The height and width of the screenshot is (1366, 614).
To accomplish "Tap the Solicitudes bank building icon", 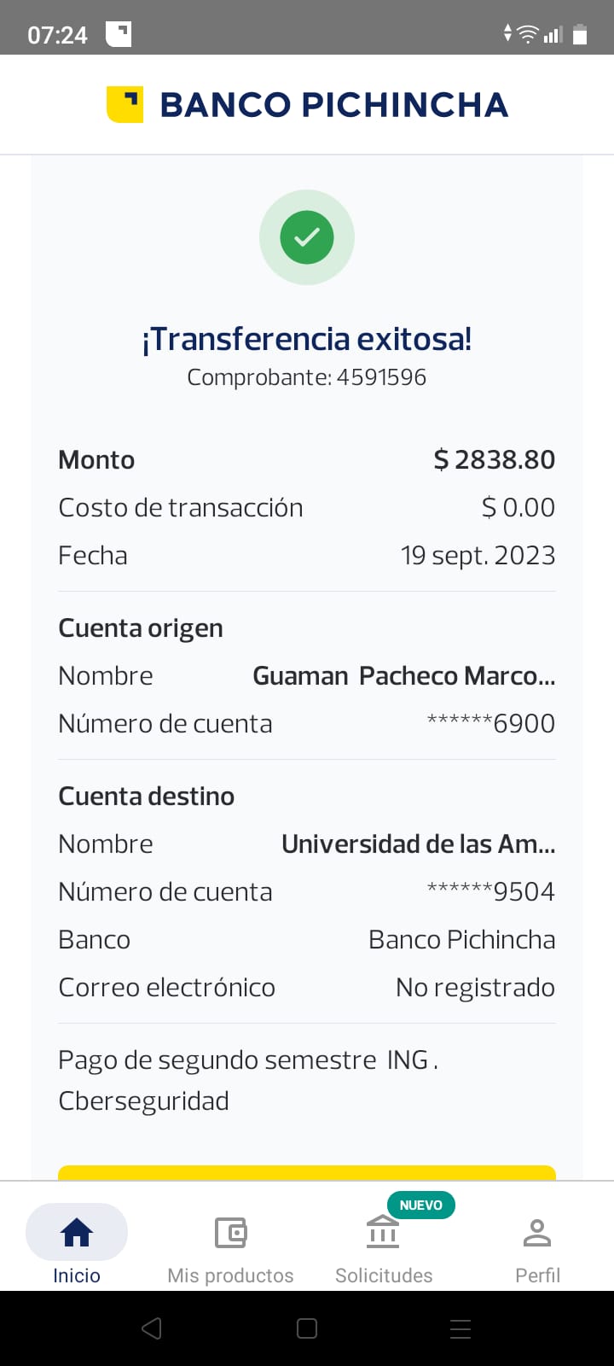I will pyautogui.click(x=383, y=1233).
